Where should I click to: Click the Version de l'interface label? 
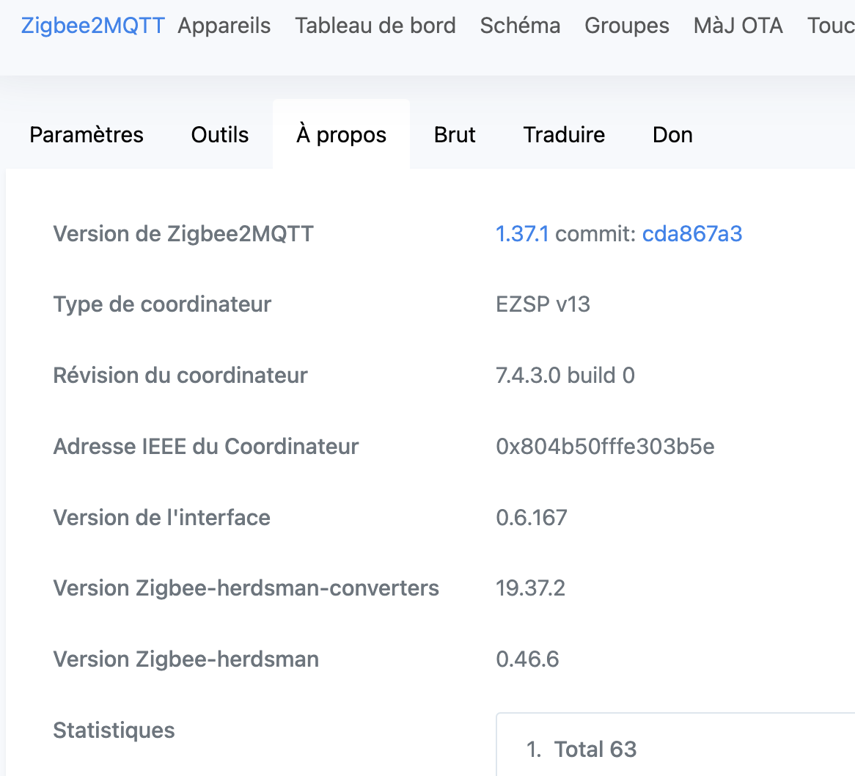[x=162, y=518]
